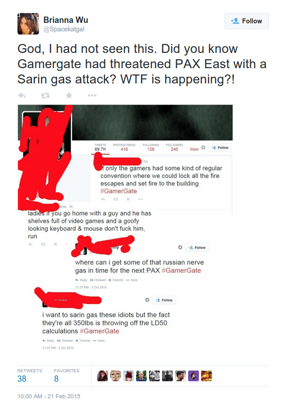Visit the @Spacekatgal handle link

[x=64, y=29]
